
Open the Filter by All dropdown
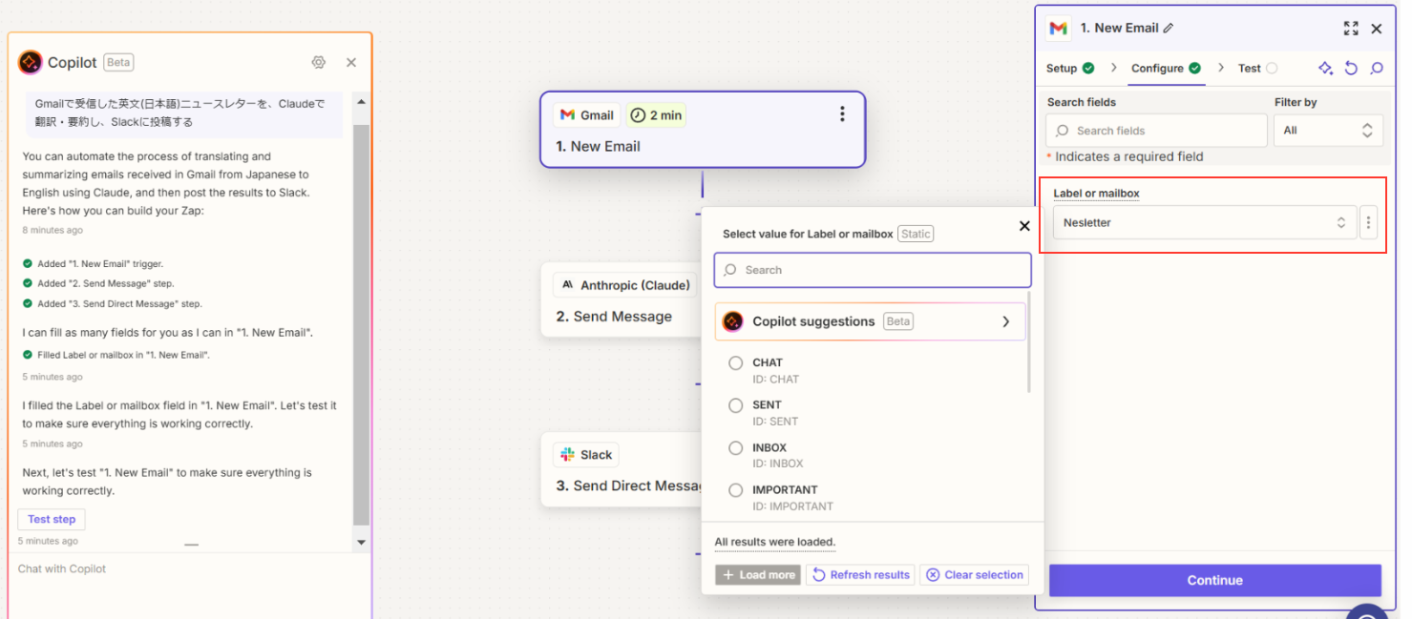(x=1328, y=131)
